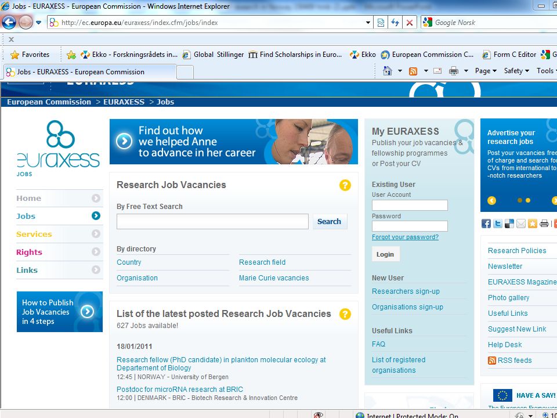Image resolution: width=557 pixels, height=418 pixels.
Task: Open the Favorites star button
Action: [x=30, y=55]
